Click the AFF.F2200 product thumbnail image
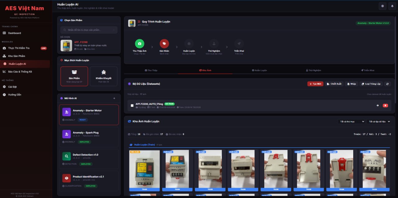 click(x=66, y=45)
